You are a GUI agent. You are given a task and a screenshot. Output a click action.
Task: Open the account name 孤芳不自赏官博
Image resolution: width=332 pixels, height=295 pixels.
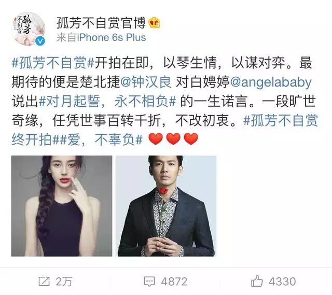coord(101,23)
